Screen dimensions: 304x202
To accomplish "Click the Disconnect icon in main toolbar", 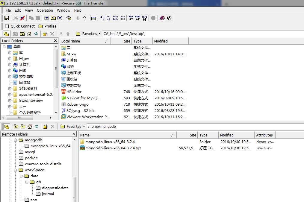I will 22,18.
